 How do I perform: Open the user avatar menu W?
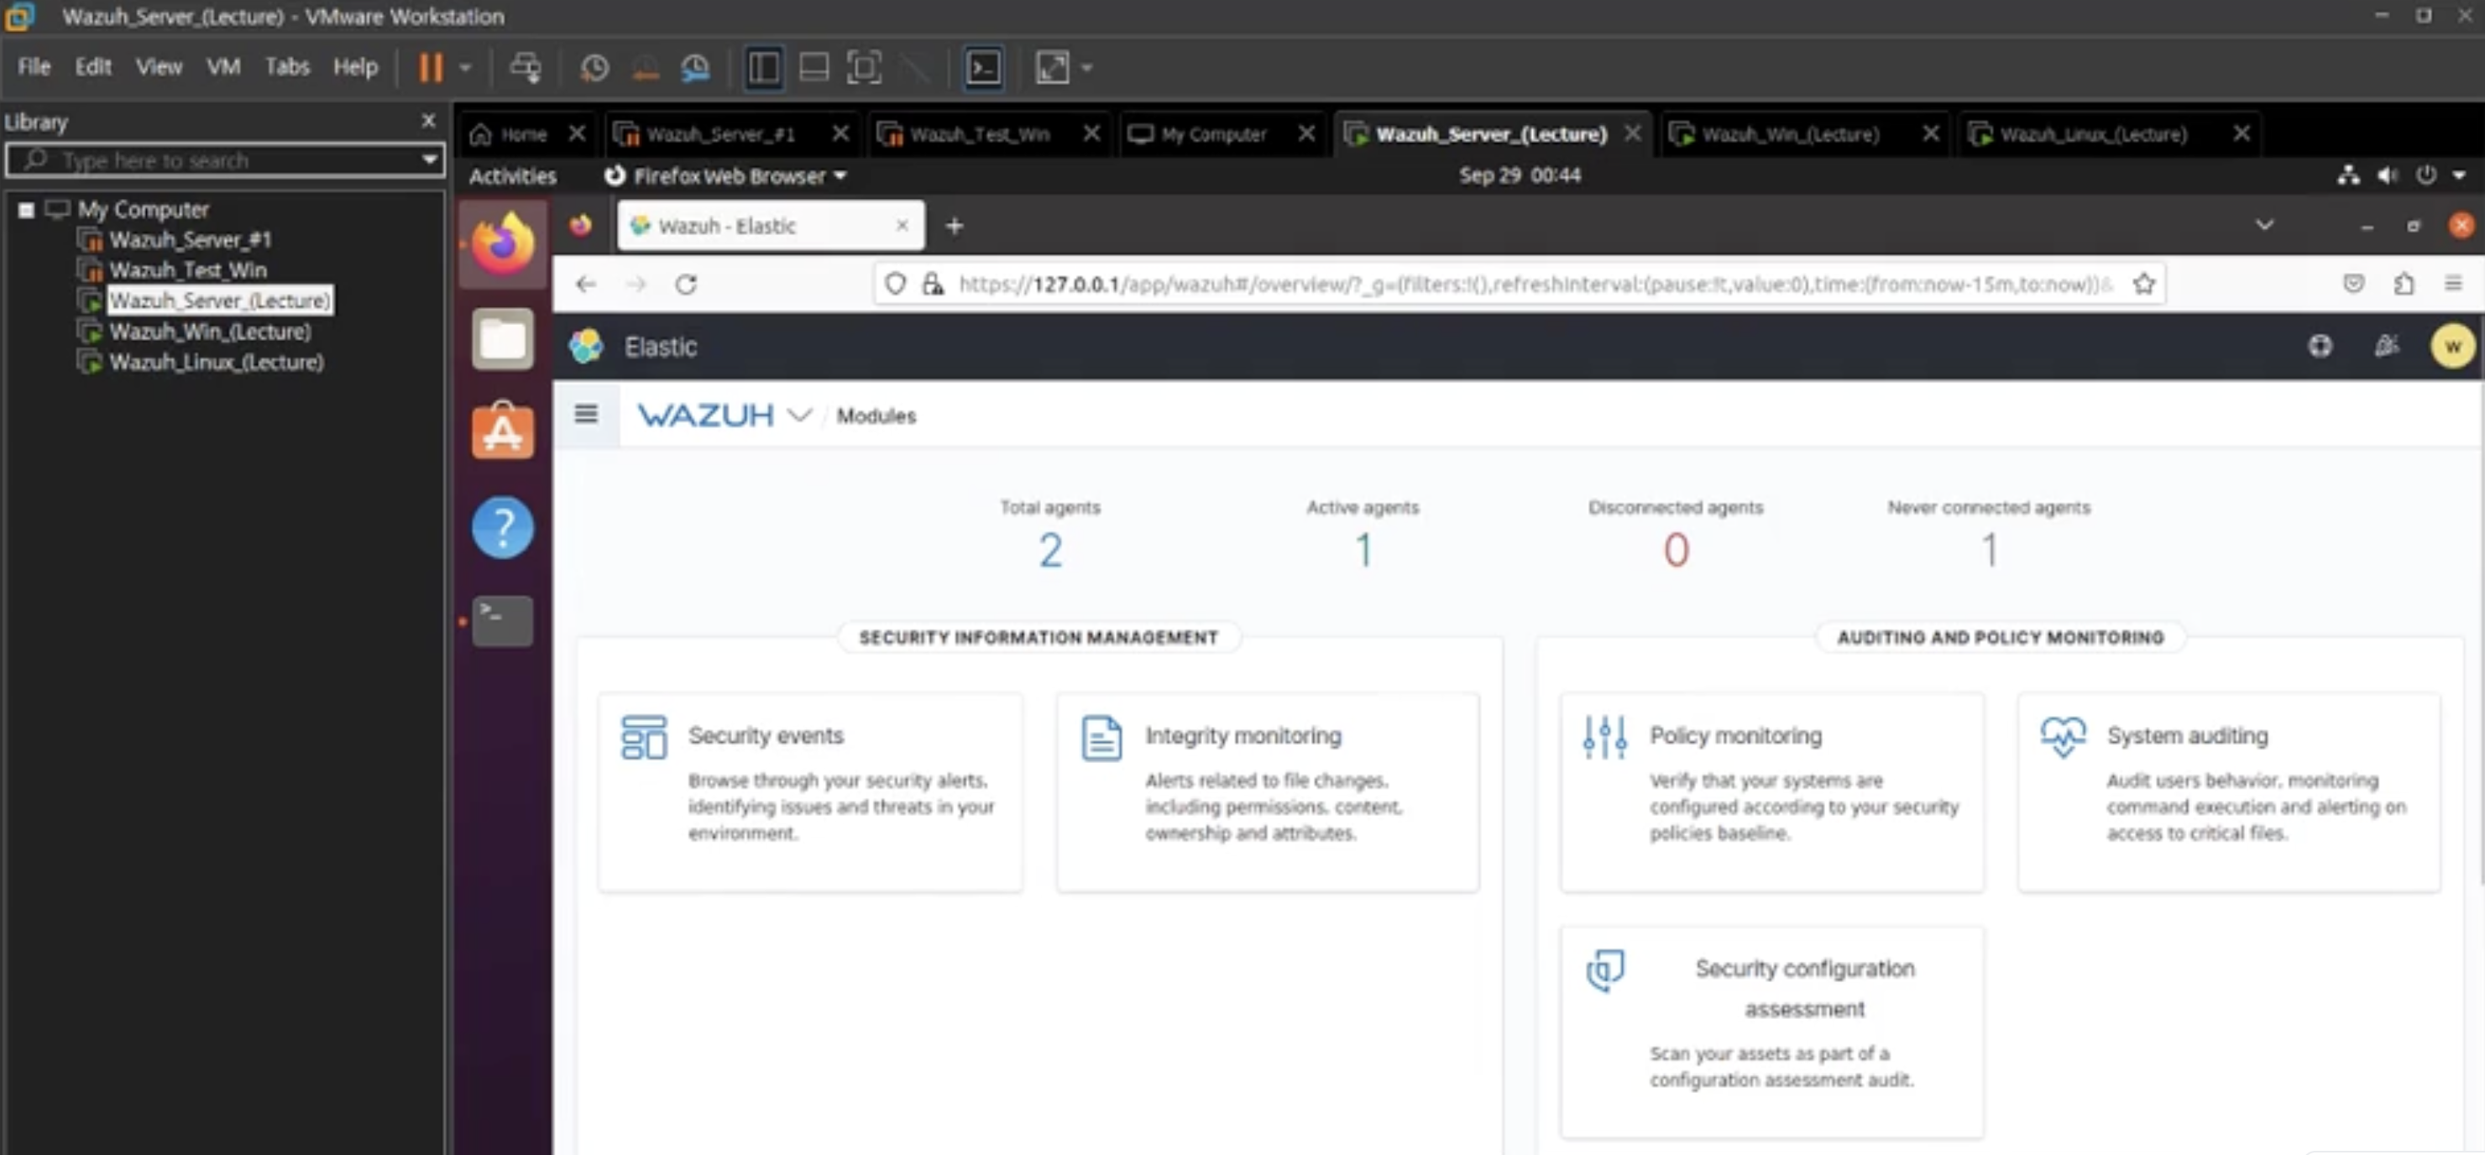tap(2452, 347)
